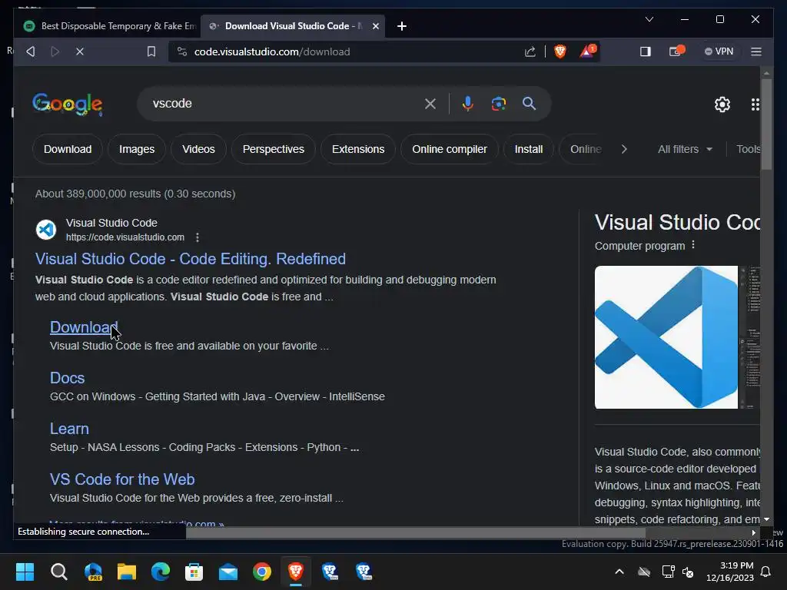Open Google apps grid
The height and width of the screenshot is (590, 787).
755,104
